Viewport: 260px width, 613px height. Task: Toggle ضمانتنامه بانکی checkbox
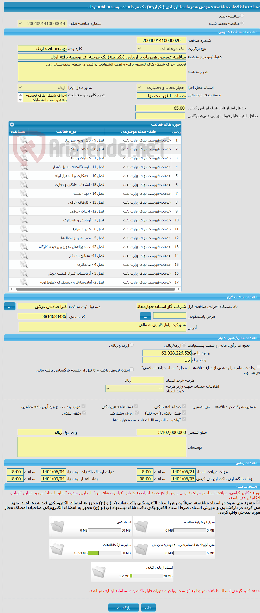[x=184, y=406]
